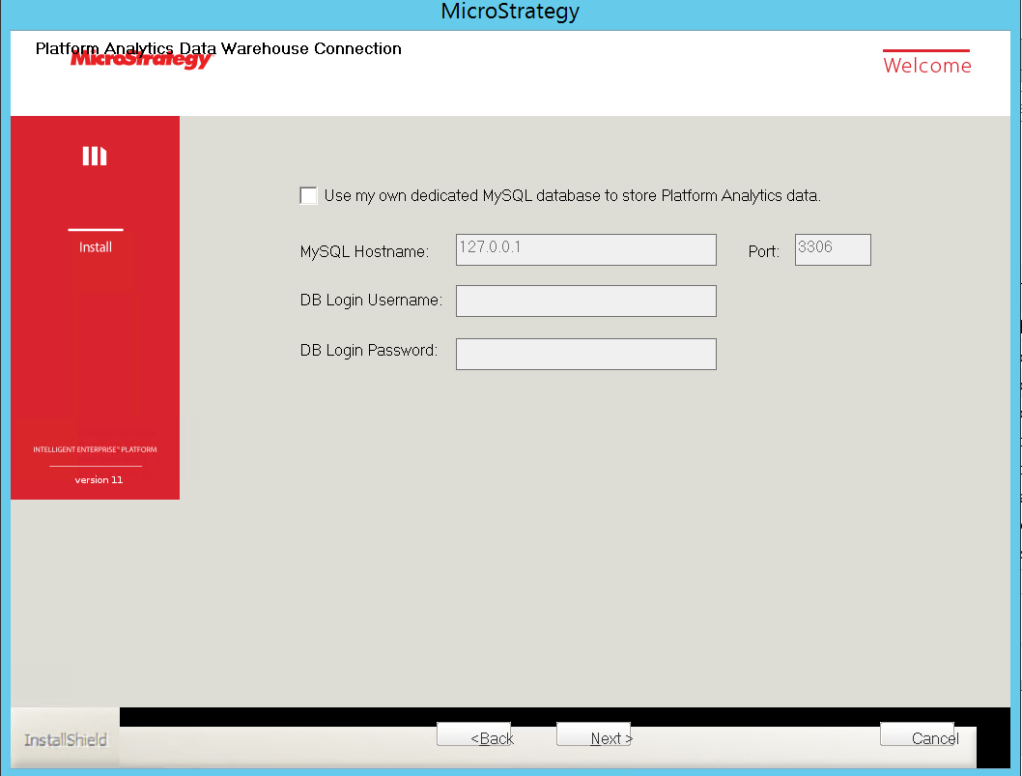Viewport: 1022px width, 776px height.
Task: Click the Port number field
Action: 833,249
